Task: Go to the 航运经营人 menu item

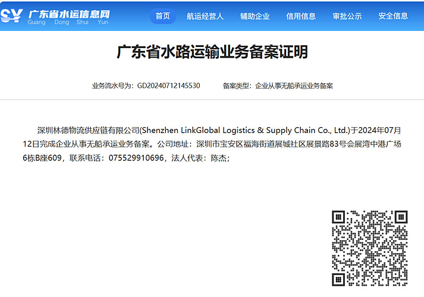Action: (205, 16)
